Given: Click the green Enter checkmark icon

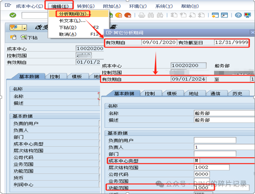Looking at the screenshot, I should [13, 15].
